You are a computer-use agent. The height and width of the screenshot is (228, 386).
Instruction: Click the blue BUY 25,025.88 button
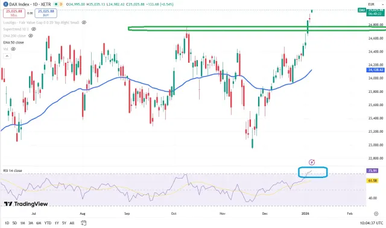(x=46, y=13)
